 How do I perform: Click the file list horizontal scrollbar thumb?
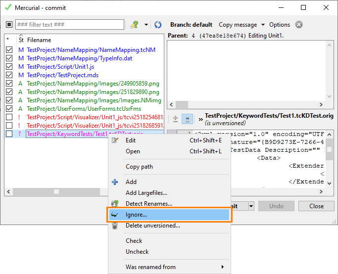pyautogui.click(x=56, y=191)
